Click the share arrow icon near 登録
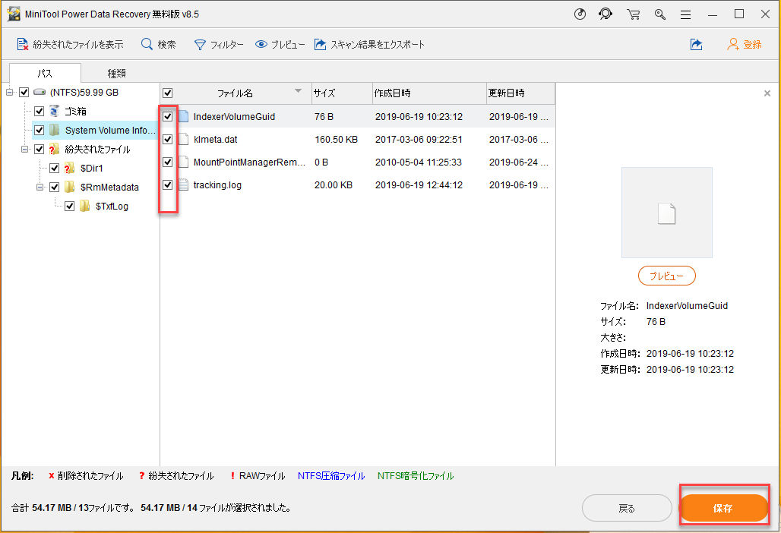The height and width of the screenshot is (533, 781). coord(697,44)
